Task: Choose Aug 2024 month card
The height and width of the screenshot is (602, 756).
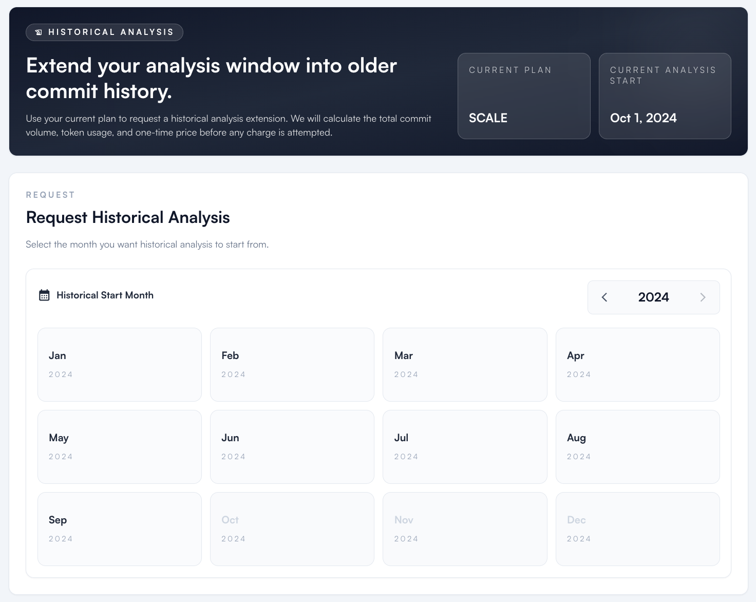Action: pos(638,447)
